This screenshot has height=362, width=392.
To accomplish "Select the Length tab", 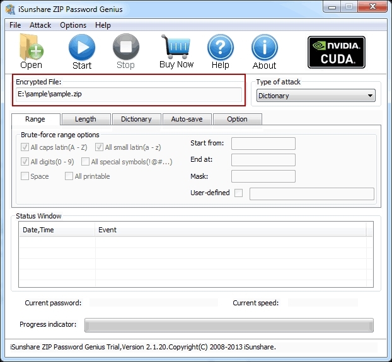I will [86, 119].
